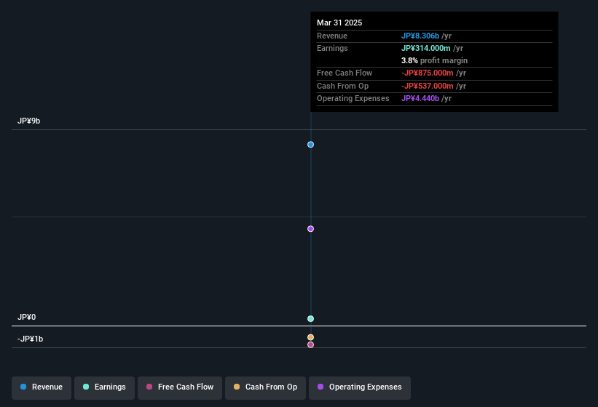This screenshot has height=407, width=598.
Task: Click the Cash From Op label in tooltip
Action: pyautogui.click(x=342, y=86)
